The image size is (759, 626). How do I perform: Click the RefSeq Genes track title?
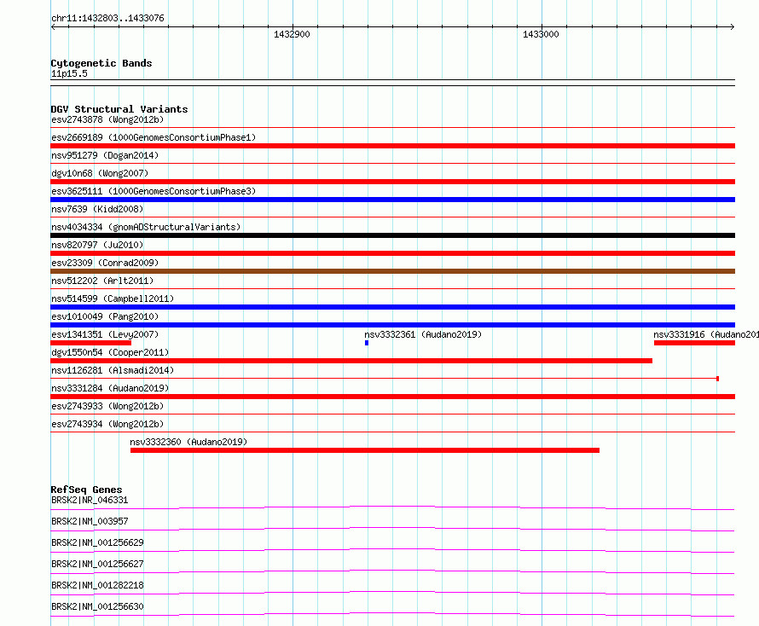86,490
